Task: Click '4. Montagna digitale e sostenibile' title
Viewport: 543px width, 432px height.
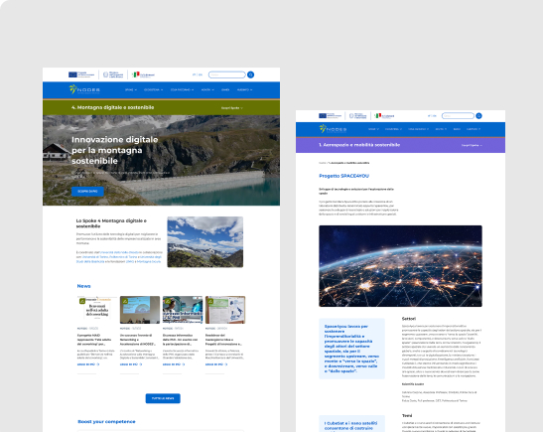Action: (x=112, y=107)
